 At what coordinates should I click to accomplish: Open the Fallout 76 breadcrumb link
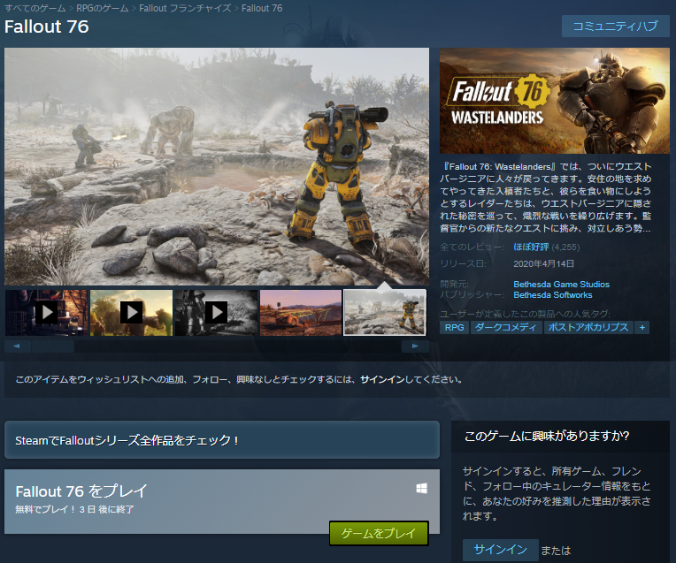(262, 8)
